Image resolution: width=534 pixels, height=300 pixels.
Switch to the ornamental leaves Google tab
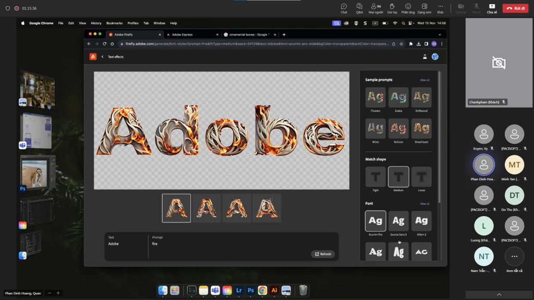coord(250,34)
